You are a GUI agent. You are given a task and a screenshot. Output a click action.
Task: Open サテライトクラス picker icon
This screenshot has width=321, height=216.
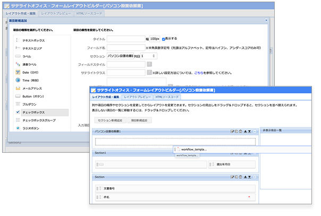(x=149, y=72)
